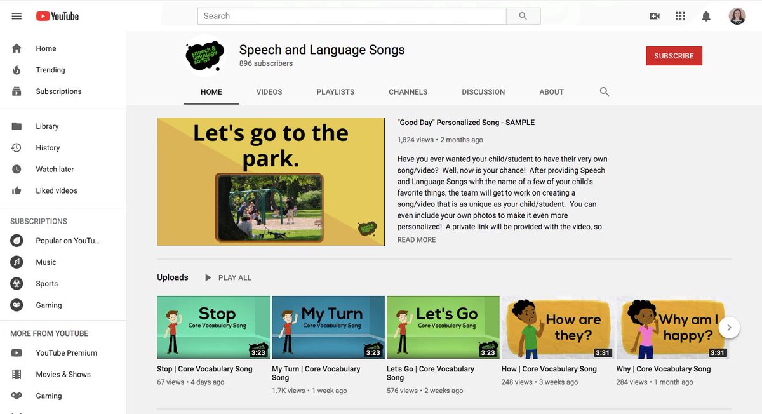Click the Speech and Language Songs channel name
The height and width of the screenshot is (414, 762).
point(322,50)
